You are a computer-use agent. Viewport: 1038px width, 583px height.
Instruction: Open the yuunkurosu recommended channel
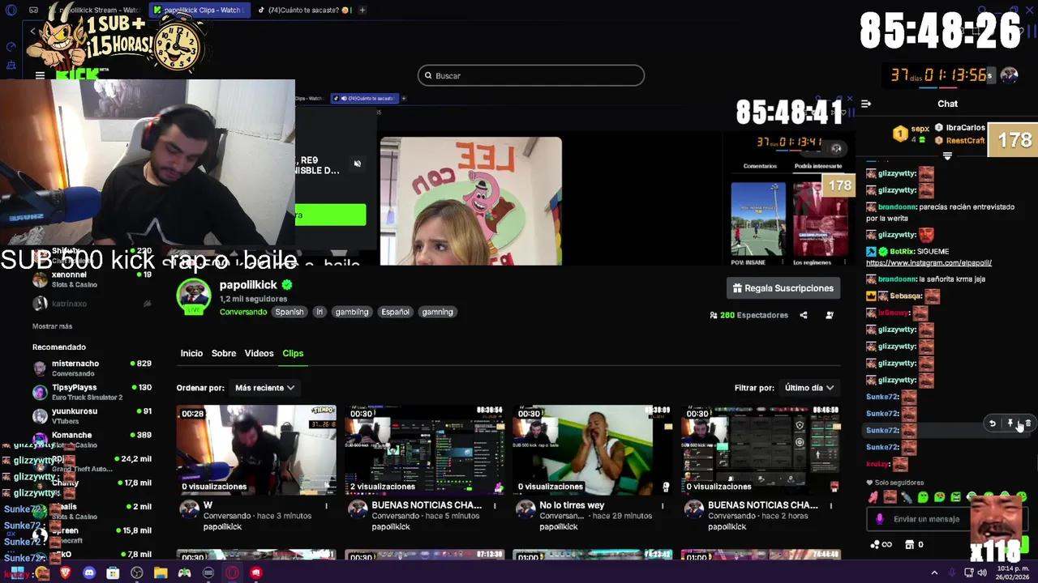pos(92,415)
